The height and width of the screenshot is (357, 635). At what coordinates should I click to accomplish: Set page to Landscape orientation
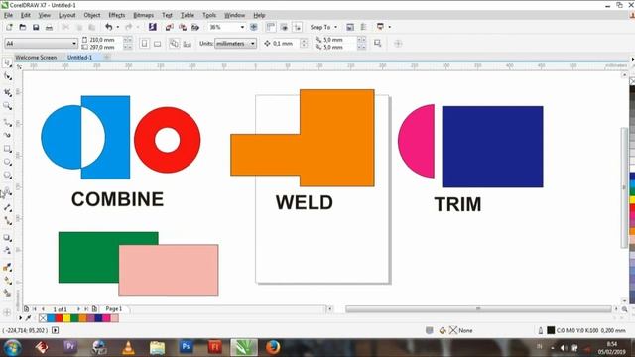(x=158, y=43)
